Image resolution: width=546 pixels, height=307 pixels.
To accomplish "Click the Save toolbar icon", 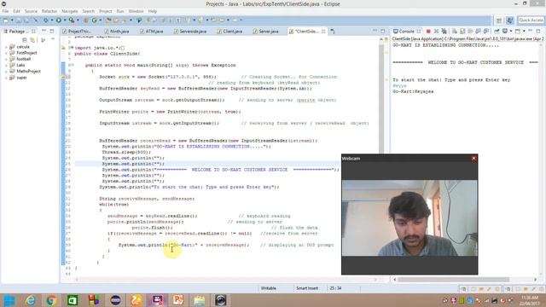I will coord(18,20).
